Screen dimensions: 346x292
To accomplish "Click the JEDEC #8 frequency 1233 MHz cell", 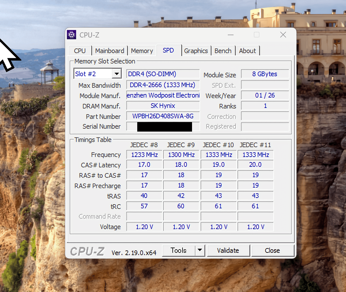I will (x=144, y=155).
